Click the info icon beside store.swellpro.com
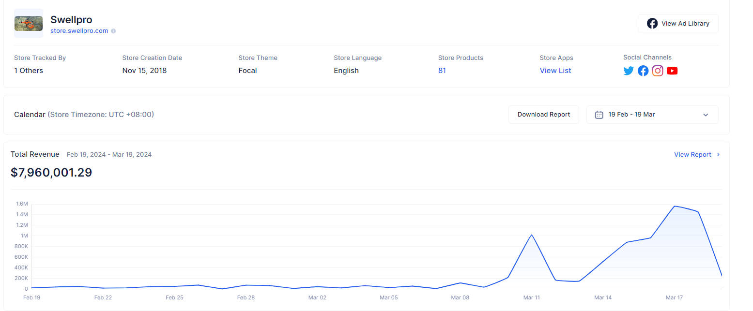 click(x=113, y=31)
